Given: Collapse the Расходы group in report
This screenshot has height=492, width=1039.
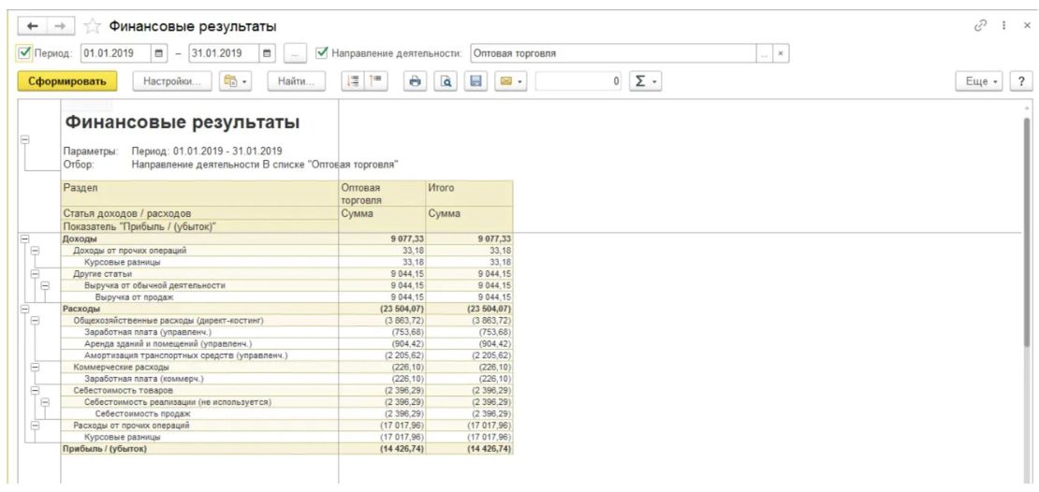Looking at the screenshot, I should (x=22, y=308).
